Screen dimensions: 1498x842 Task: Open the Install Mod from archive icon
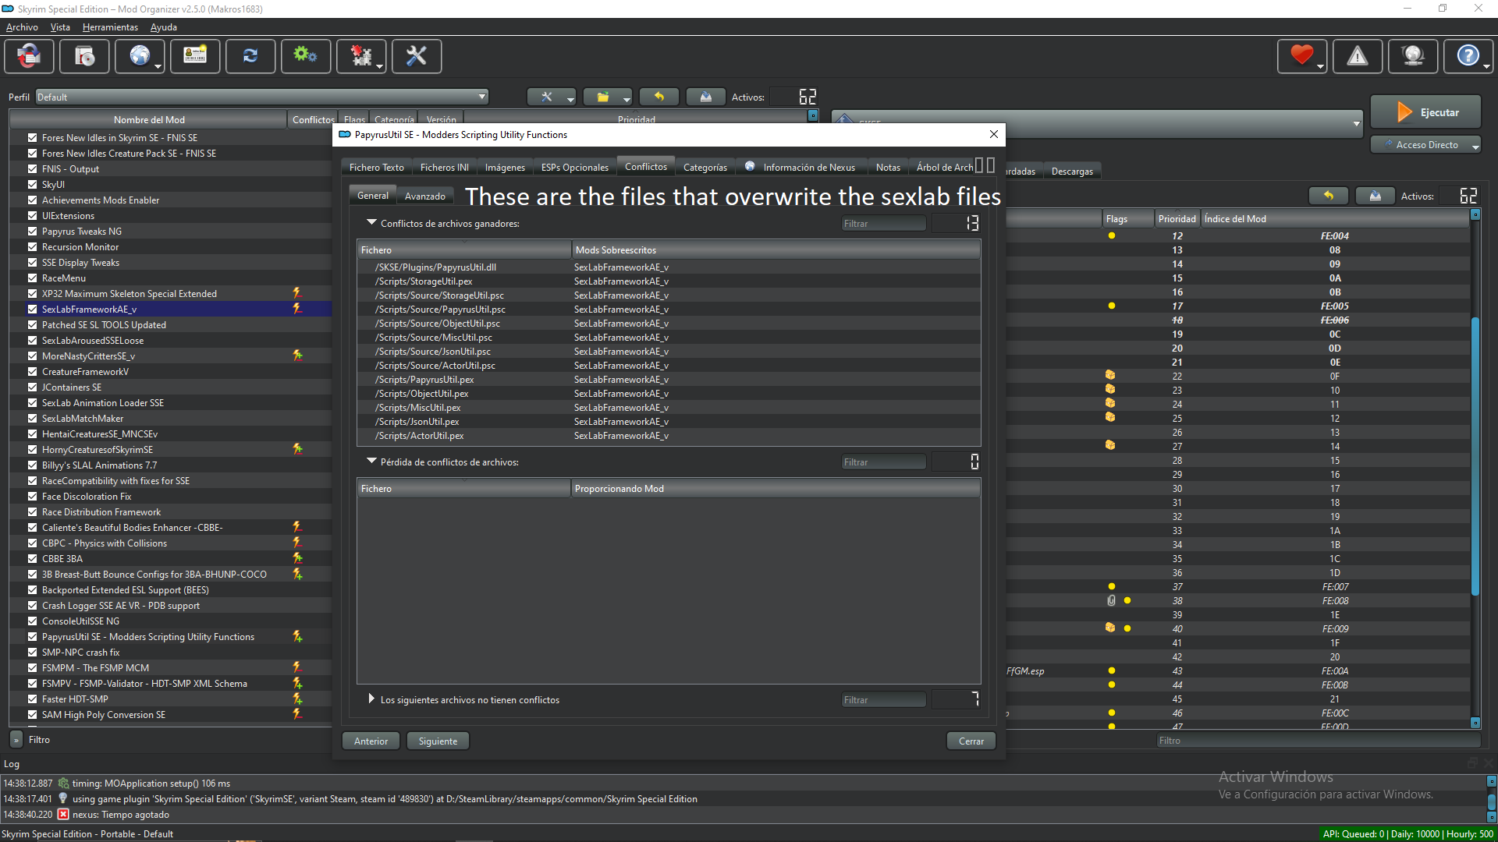pyautogui.click(x=84, y=56)
